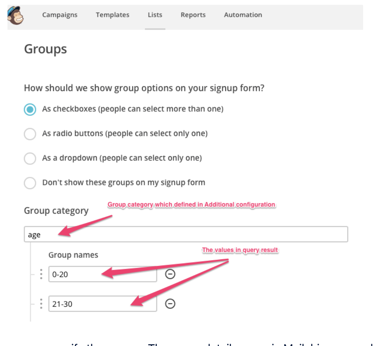This screenshot has width=382, height=346.
Task: Click the 'As checkboxes' label text
Action: click(132, 109)
